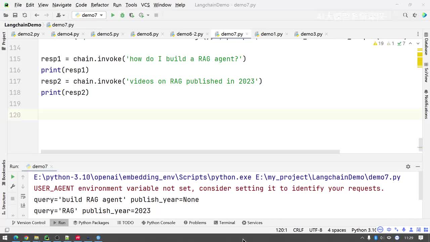The width and height of the screenshot is (430, 242).
Task: Open the demo7 run configuration dropdown
Action: 89,15
